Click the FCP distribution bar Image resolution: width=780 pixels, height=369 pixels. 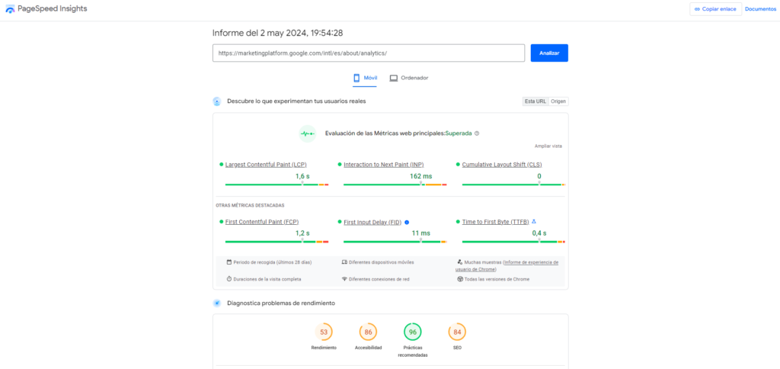(x=277, y=242)
